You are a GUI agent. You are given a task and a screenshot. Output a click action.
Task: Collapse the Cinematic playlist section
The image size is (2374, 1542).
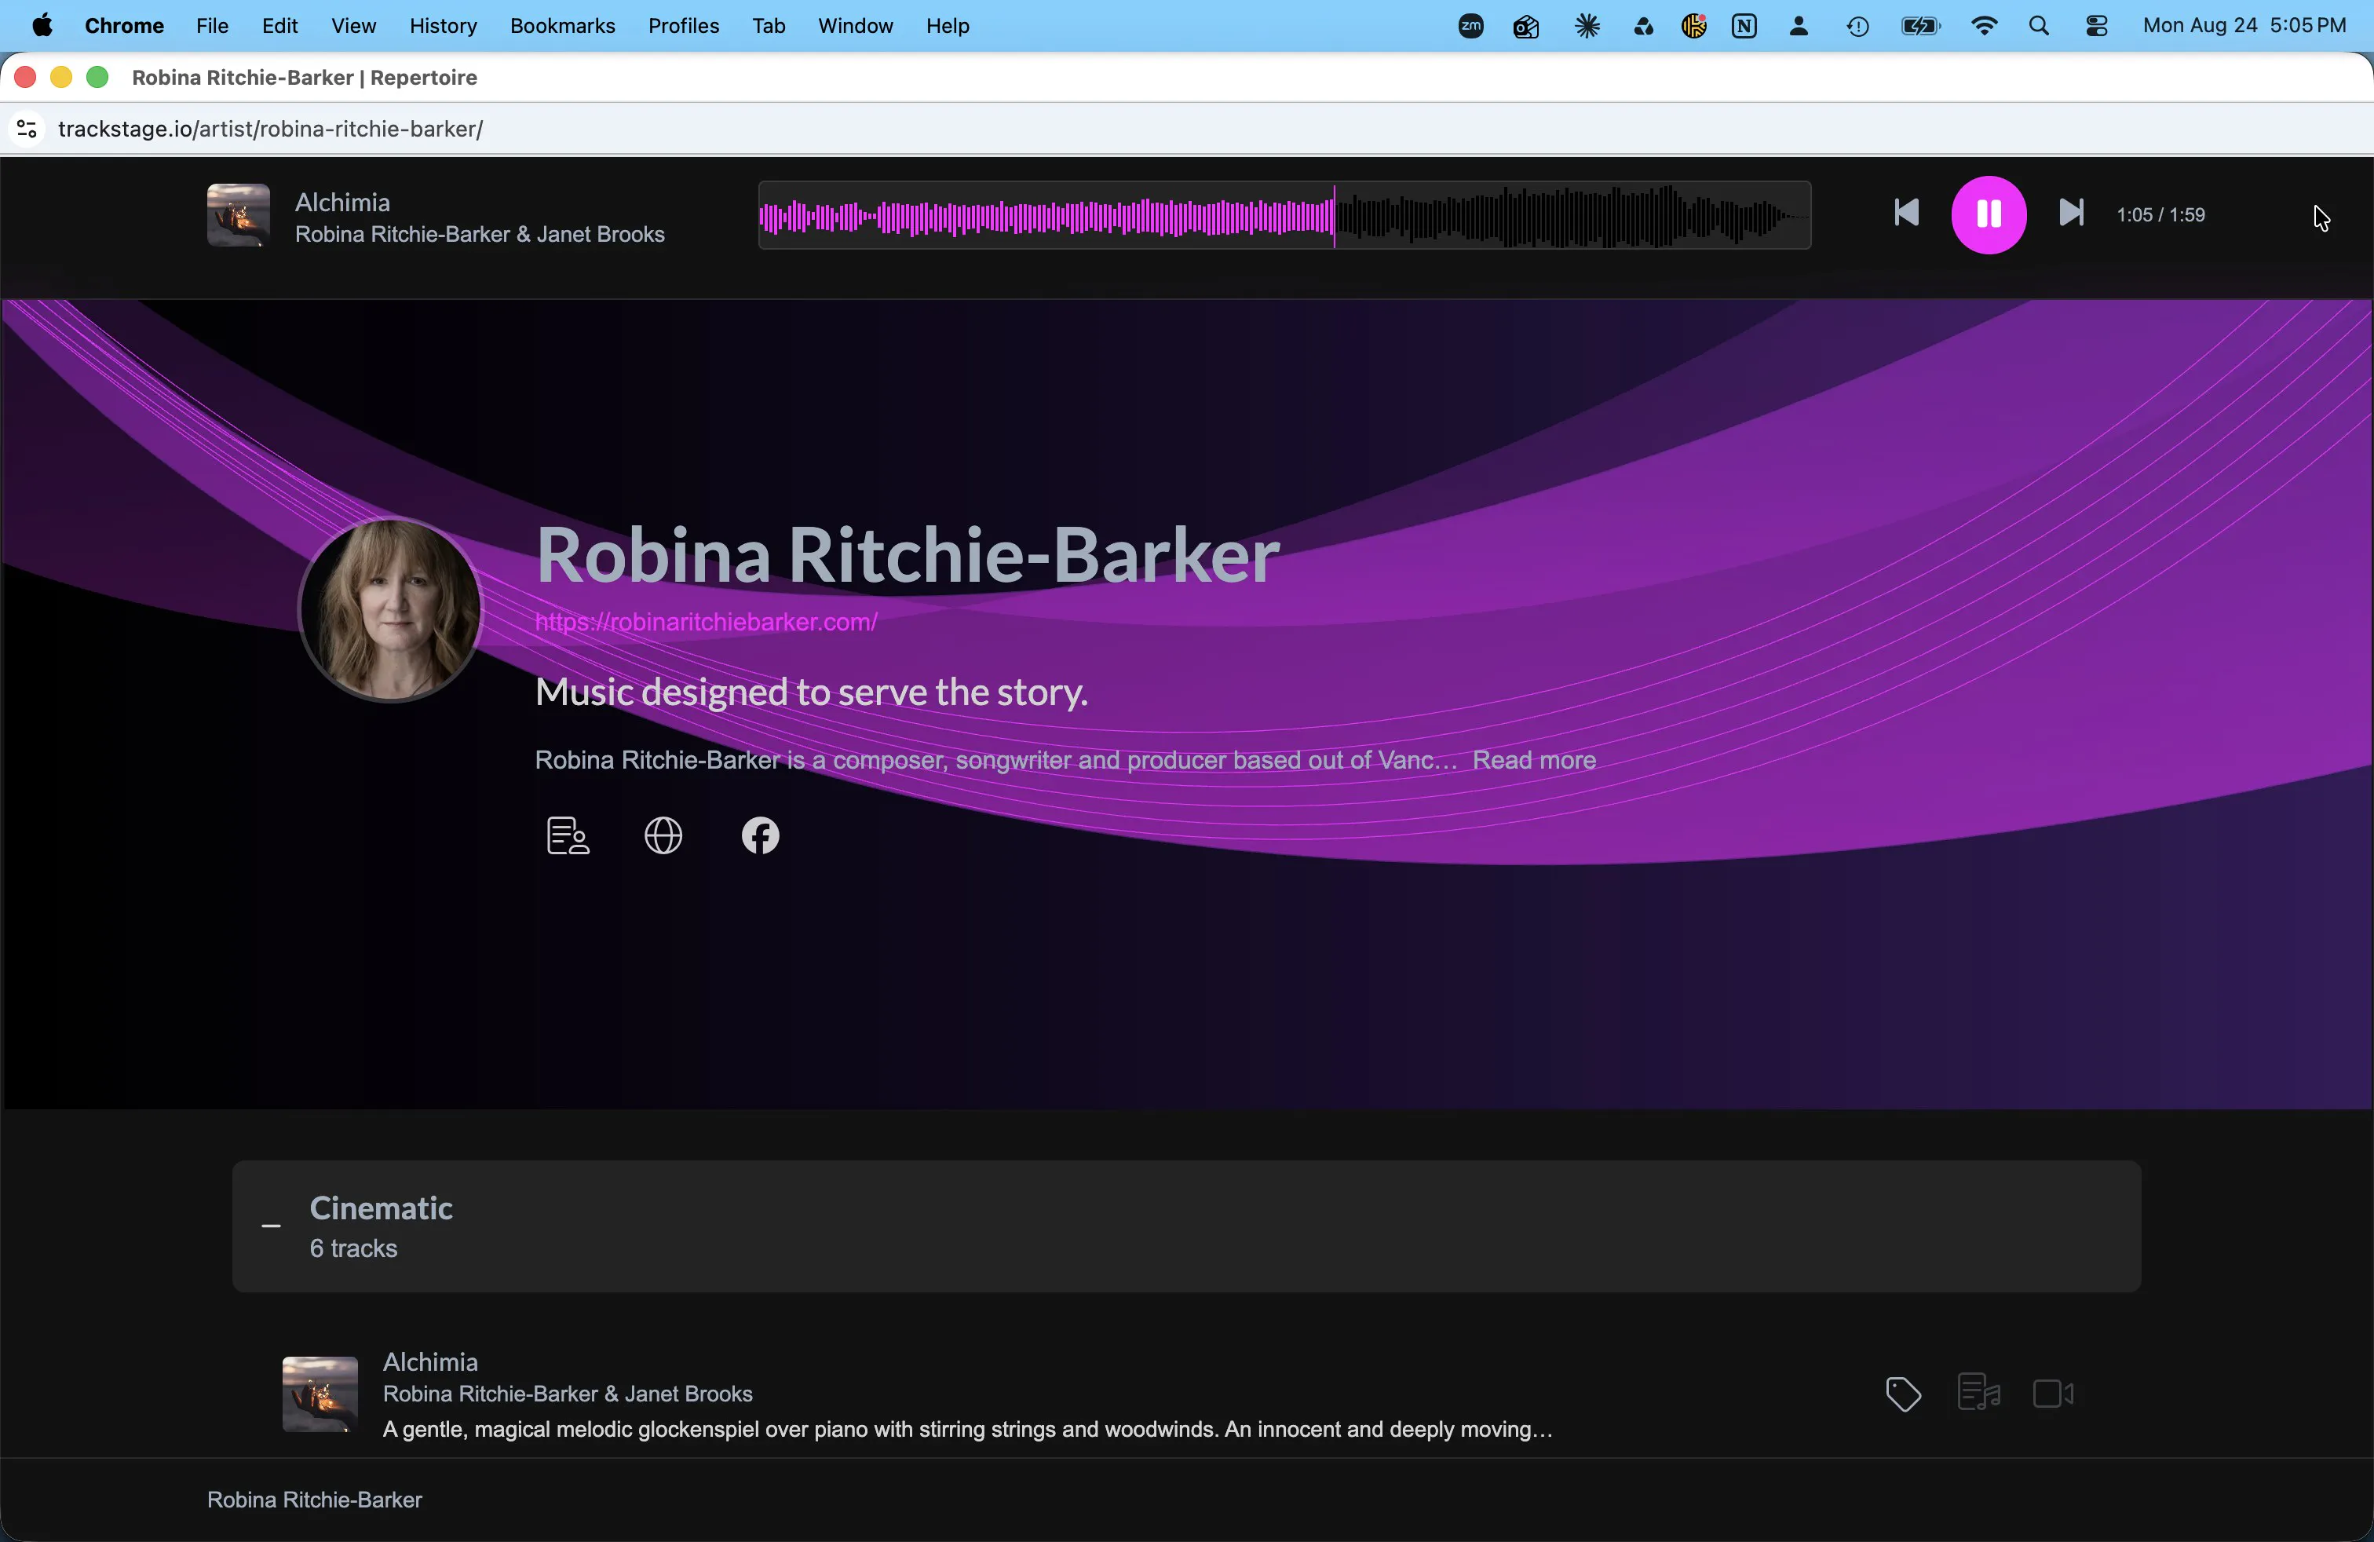pyautogui.click(x=272, y=1226)
